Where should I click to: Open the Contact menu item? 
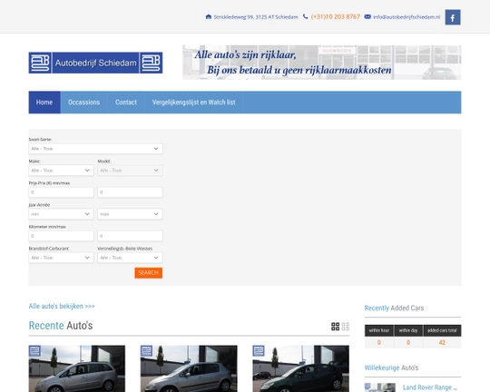pyautogui.click(x=126, y=103)
